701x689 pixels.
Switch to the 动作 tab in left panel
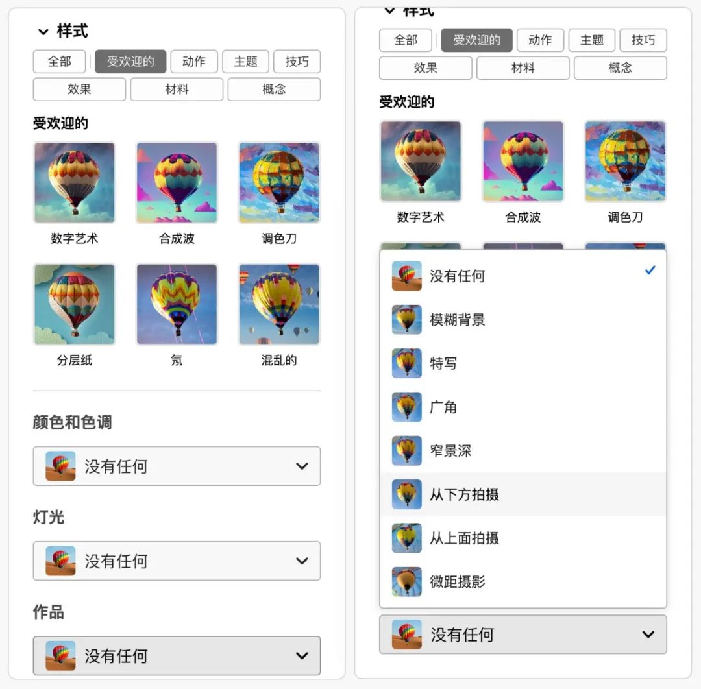(194, 61)
